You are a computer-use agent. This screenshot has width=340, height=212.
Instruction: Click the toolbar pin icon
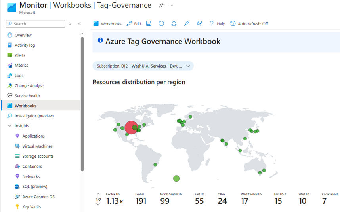187,23
